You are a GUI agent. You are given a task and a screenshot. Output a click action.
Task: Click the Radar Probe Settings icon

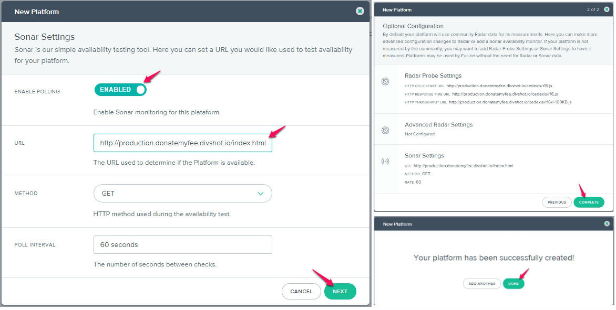[x=385, y=81]
